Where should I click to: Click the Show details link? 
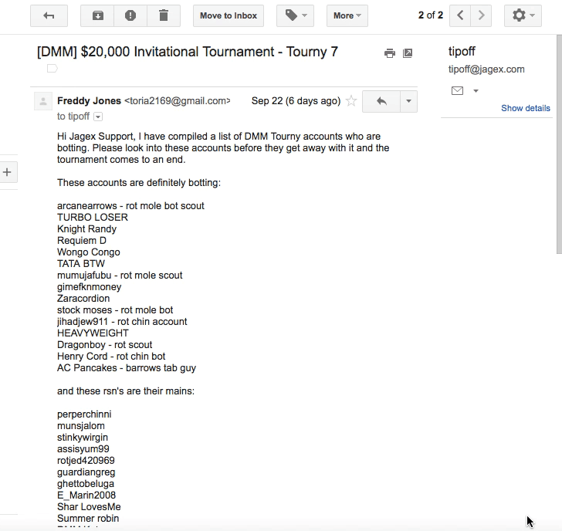526,108
